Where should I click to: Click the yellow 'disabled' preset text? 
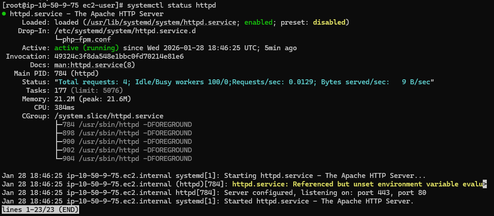tap(329, 22)
